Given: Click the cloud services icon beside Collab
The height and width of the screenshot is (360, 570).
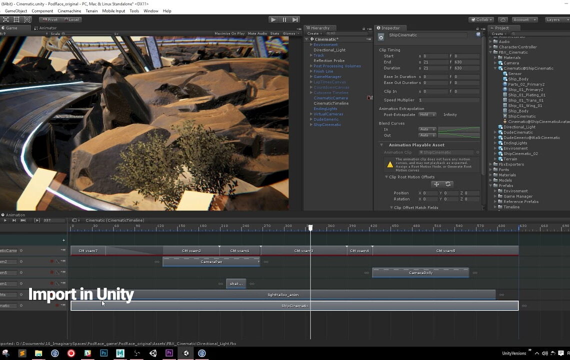Looking at the screenshot, I should pos(502,19).
